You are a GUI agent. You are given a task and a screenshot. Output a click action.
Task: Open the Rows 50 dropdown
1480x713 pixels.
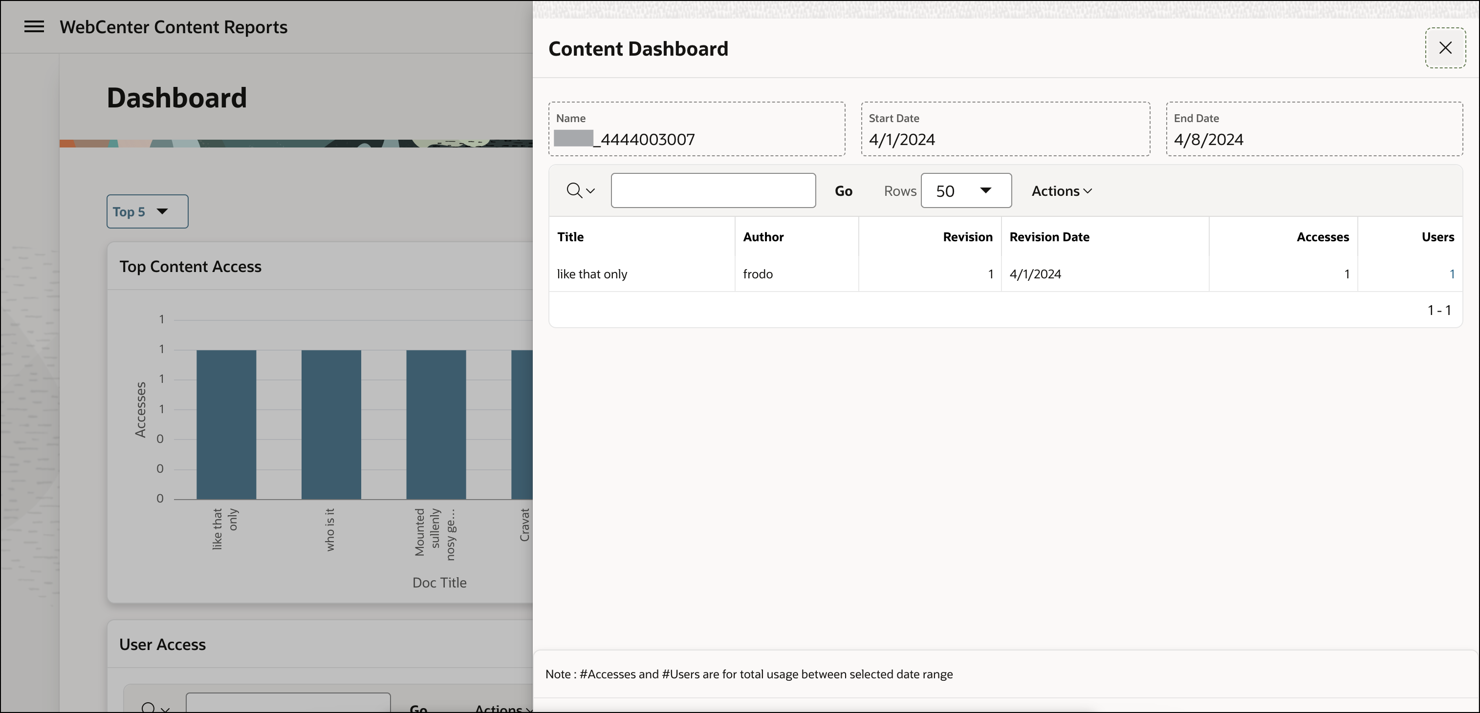coord(966,190)
